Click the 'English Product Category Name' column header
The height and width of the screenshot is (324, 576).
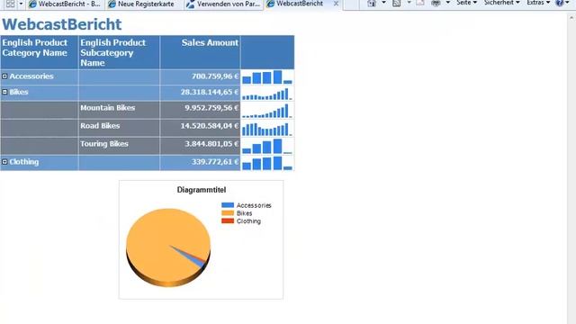click(x=40, y=52)
